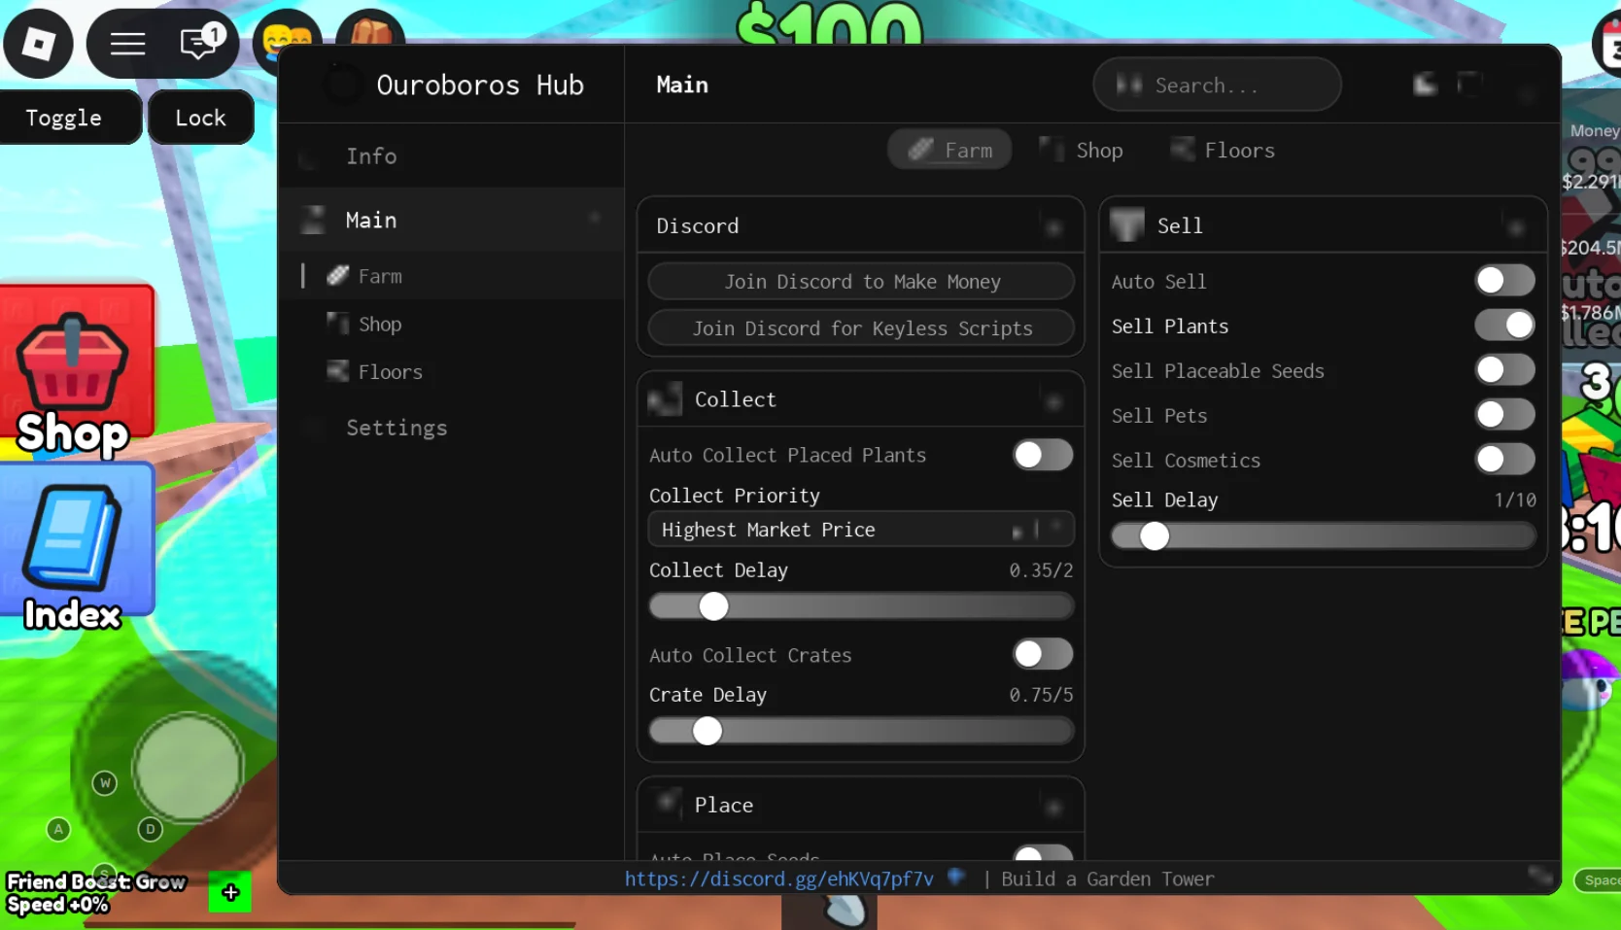This screenshot has height=930, width=1621.
Task: Toggle Auto Place Seeds switch
Action: (1043, 853)
